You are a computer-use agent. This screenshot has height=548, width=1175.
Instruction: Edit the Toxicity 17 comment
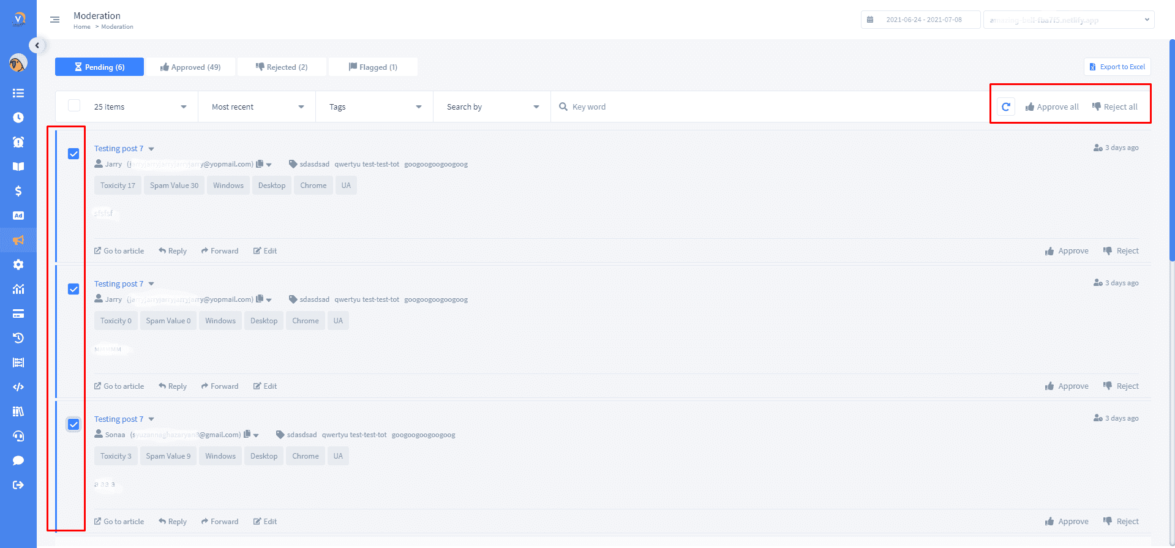click(x=265, y=251)
